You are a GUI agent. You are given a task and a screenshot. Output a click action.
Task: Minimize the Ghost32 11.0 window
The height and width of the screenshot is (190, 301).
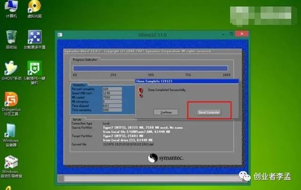(x=223, y=34)
